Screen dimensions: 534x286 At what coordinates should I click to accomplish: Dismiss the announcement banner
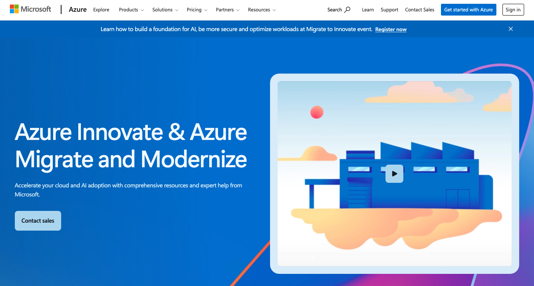pyautogui.click(x=511, y=29)
